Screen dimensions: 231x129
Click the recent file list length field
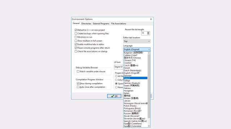pos(144,33)
